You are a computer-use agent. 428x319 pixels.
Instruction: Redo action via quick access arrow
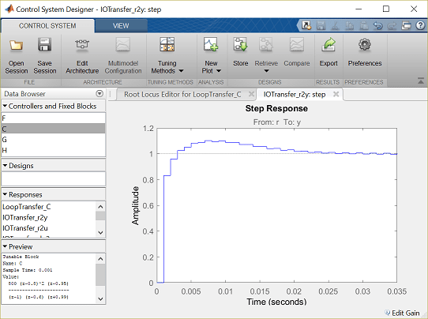[x=392, y=25]
